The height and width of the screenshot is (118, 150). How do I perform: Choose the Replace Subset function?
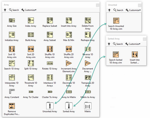click(x=50, y=20)
